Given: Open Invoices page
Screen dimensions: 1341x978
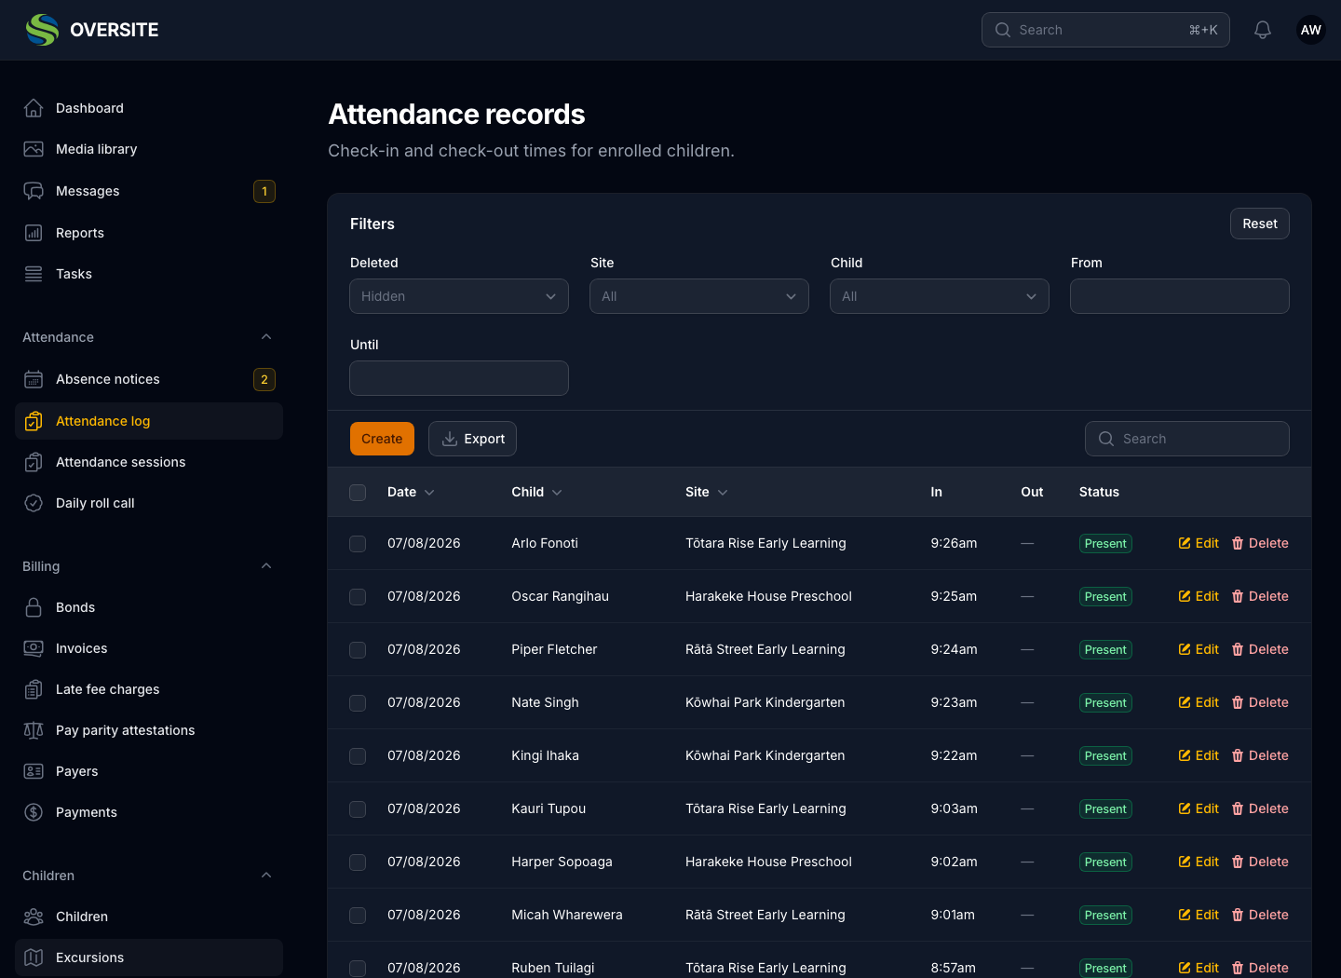Looking at the screenshot, I should pyautogui.click(x=149, y=648).
